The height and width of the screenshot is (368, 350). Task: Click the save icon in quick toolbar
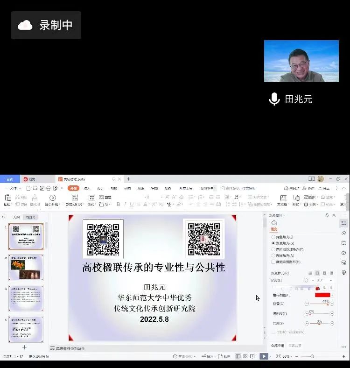(35, 188)
